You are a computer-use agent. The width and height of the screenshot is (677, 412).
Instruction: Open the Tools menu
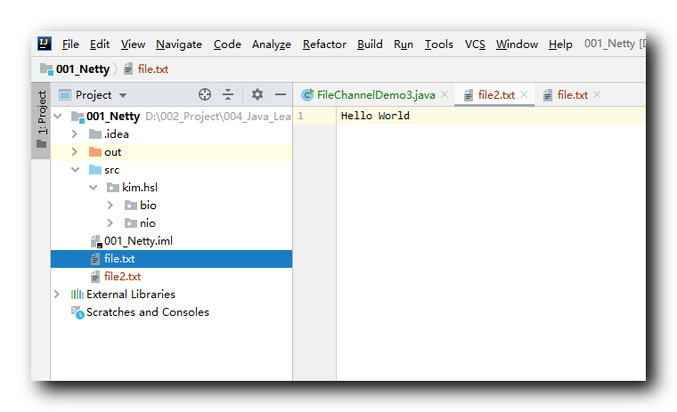pyautogui.click(x=438, y=44)
